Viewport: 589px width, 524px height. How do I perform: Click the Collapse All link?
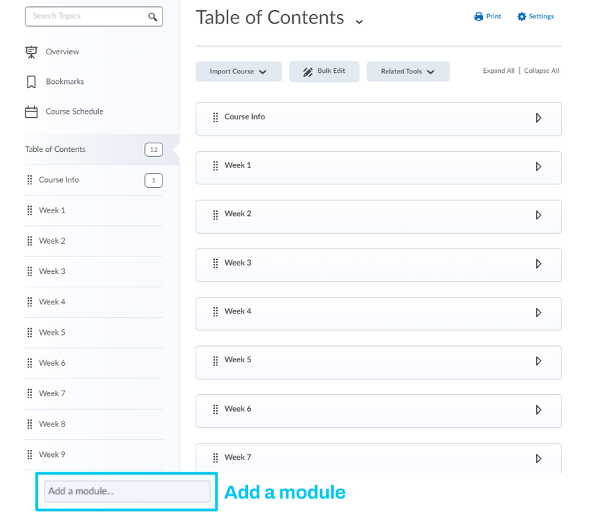[x=542, y=71]
